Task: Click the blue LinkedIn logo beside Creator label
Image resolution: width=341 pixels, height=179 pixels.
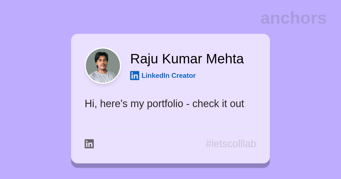Action: (135, 76)
